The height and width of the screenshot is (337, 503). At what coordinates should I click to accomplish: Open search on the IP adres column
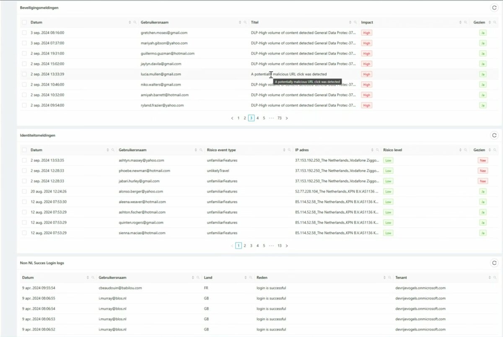pos(378,150)
